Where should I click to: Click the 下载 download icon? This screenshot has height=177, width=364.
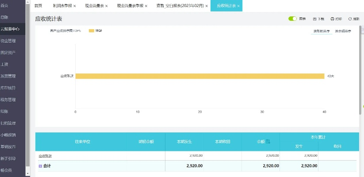(314, 19)
